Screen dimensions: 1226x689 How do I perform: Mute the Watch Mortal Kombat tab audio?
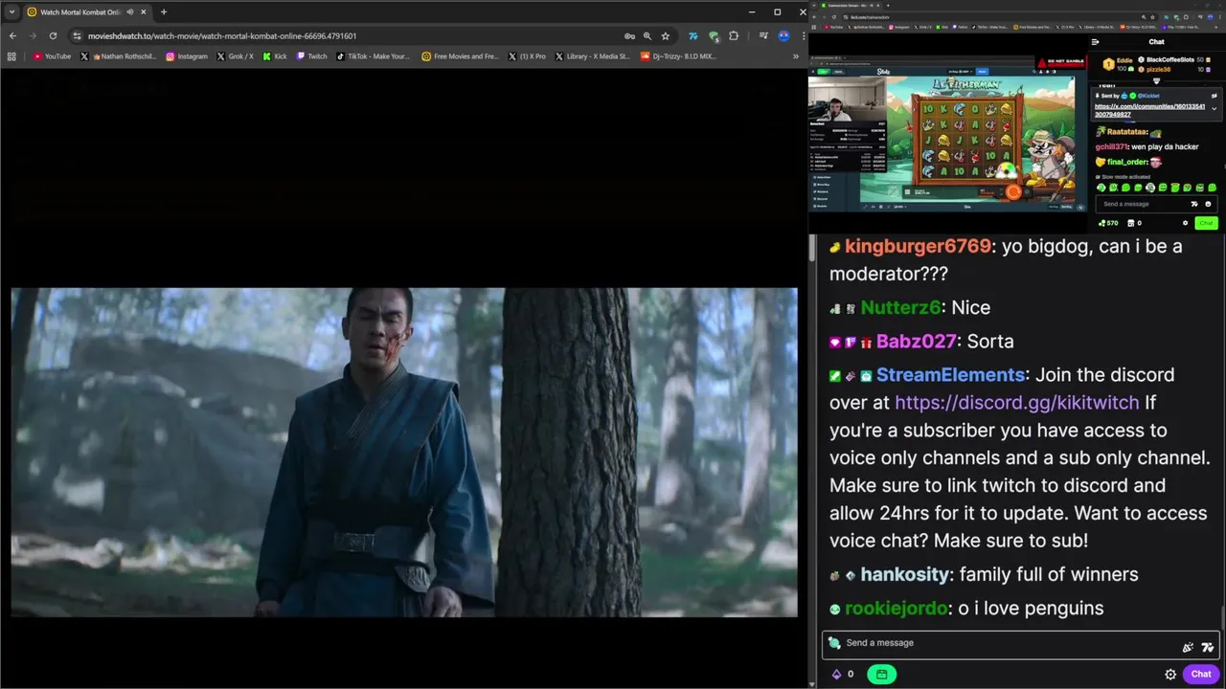pos(129,11)
